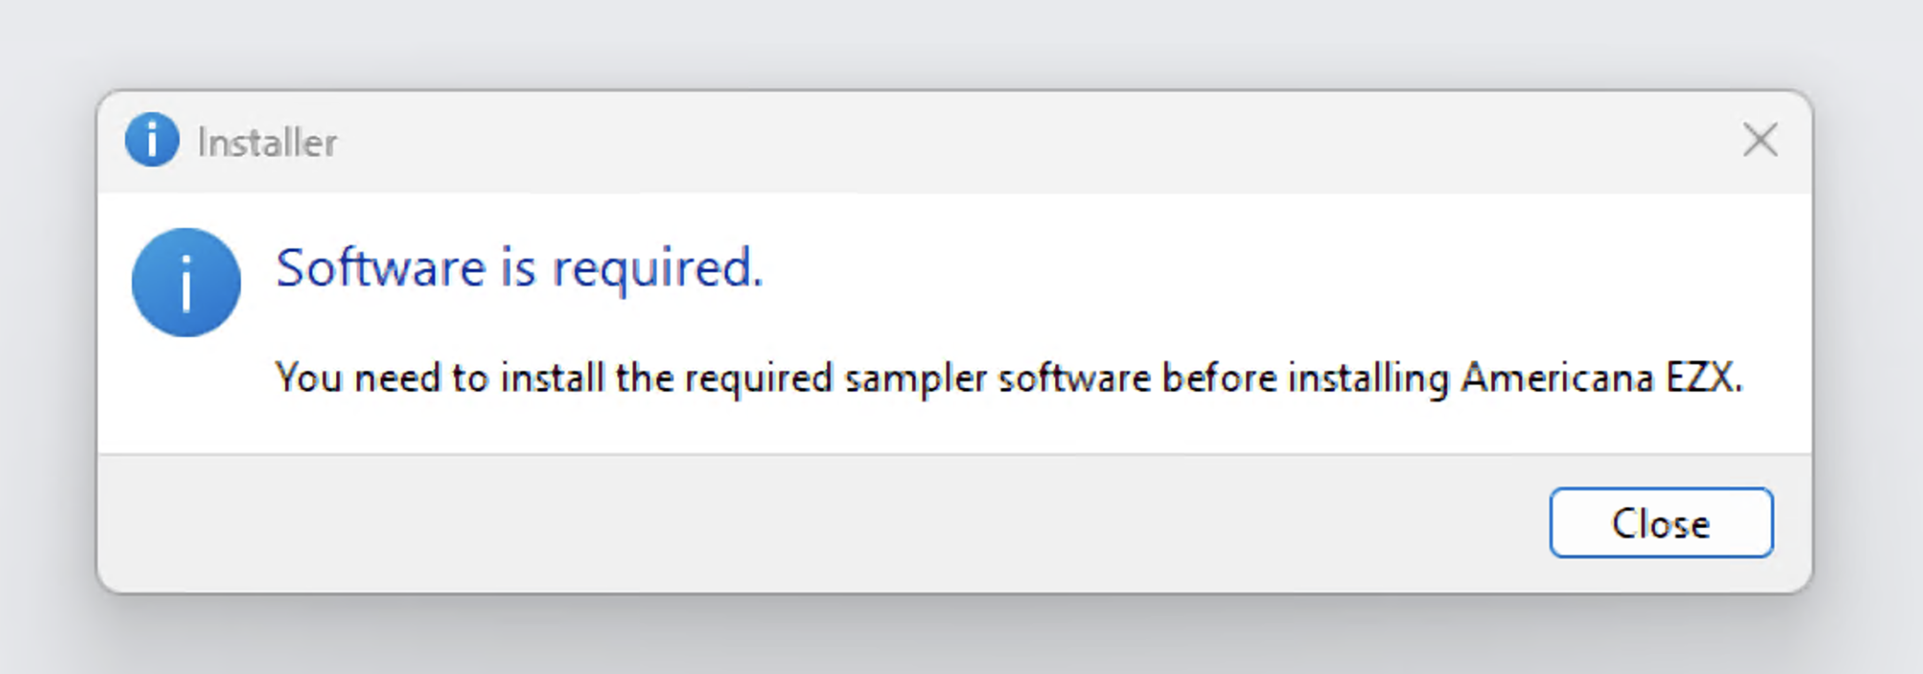Click the word "Software" in the blue heading
Image resolution: width=1923 pixels, height=674 pixels.
(x=381, y=267)
